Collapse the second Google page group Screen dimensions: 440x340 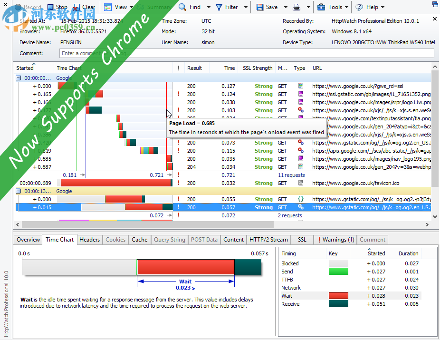tap(18, 191)
